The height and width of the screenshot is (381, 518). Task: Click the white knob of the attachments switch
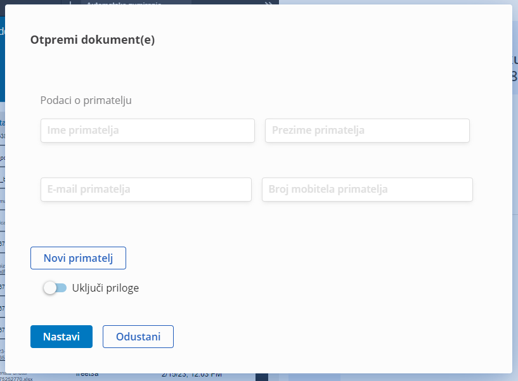tap(50, 288)
